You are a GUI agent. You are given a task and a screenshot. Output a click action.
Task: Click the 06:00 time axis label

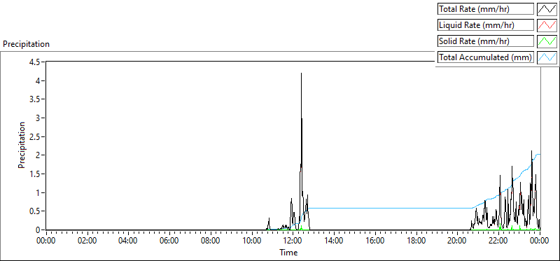(x=169, y=241)
